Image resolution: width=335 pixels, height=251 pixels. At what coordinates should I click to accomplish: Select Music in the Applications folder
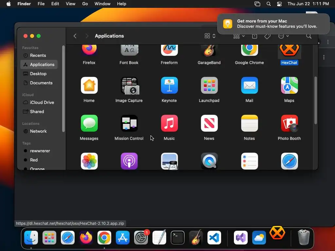[x=169, y=123]
